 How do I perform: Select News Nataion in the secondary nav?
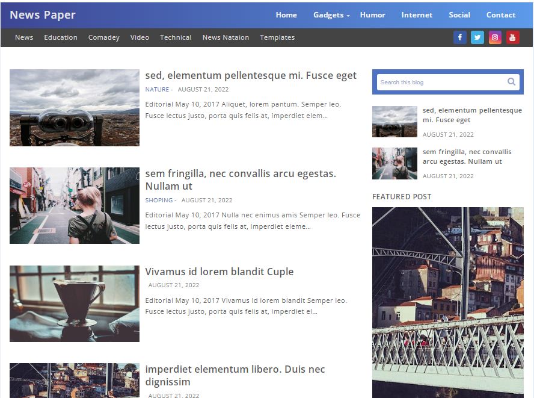click(x=226, y=37)
